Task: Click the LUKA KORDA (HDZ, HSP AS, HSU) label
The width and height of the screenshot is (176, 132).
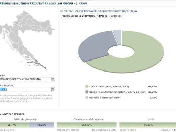Action: click(109, 86)
